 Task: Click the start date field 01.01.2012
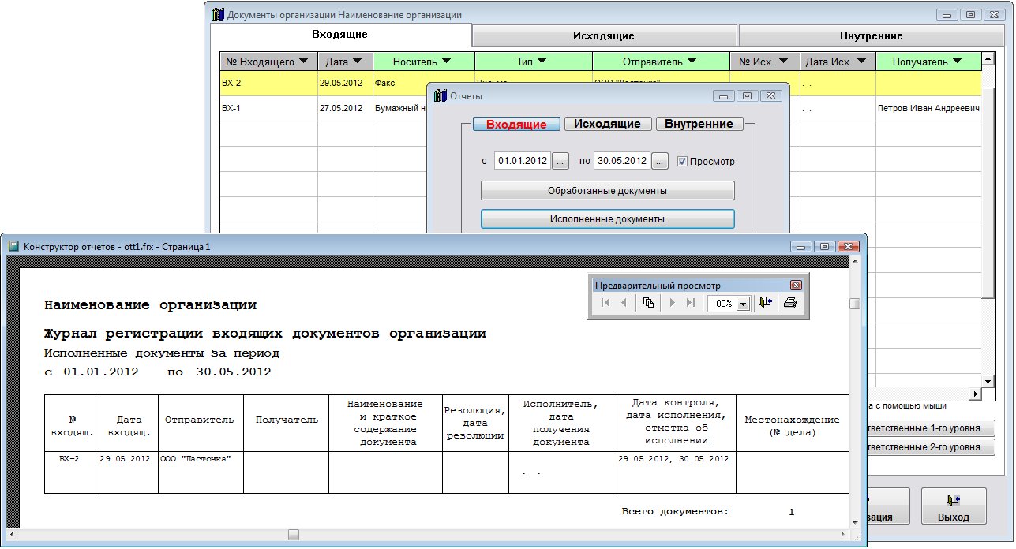522,161
